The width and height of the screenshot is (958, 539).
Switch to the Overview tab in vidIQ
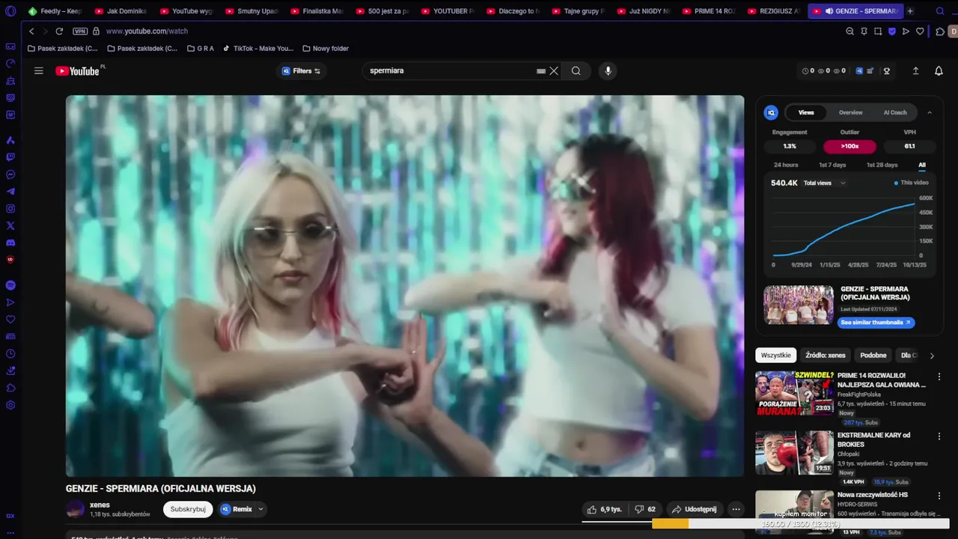pos(850,112)
